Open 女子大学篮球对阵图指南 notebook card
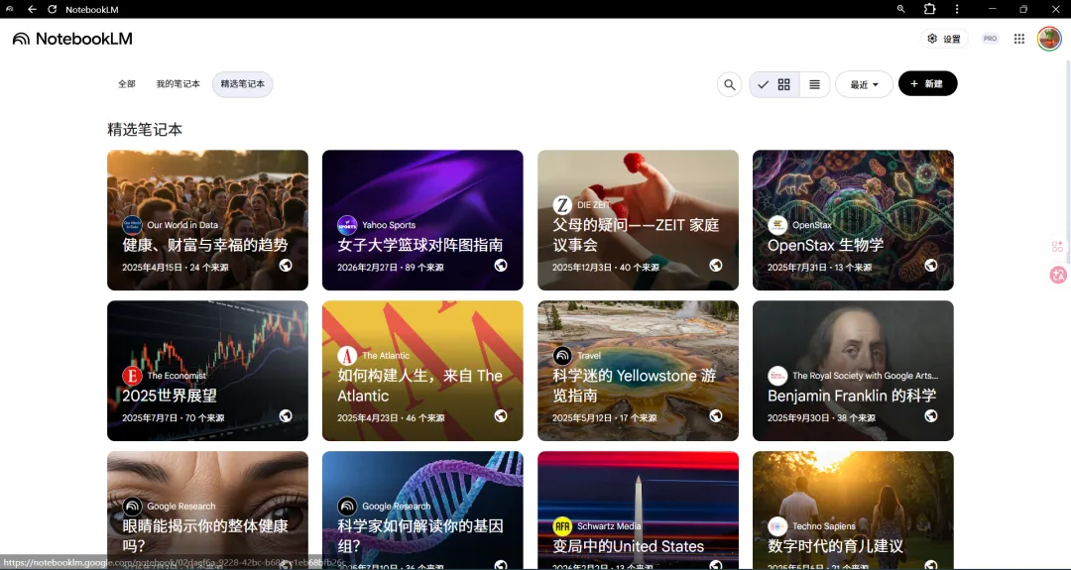The height and width of the screenshot is (570, 1071). pyautogui.click(x=422, y=220)
